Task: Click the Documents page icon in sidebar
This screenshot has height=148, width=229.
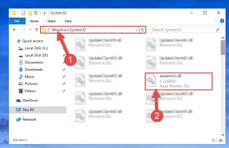Action: coord(21,62)
